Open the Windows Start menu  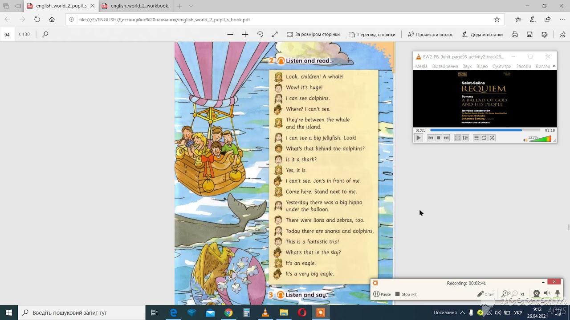pos(8,312)
